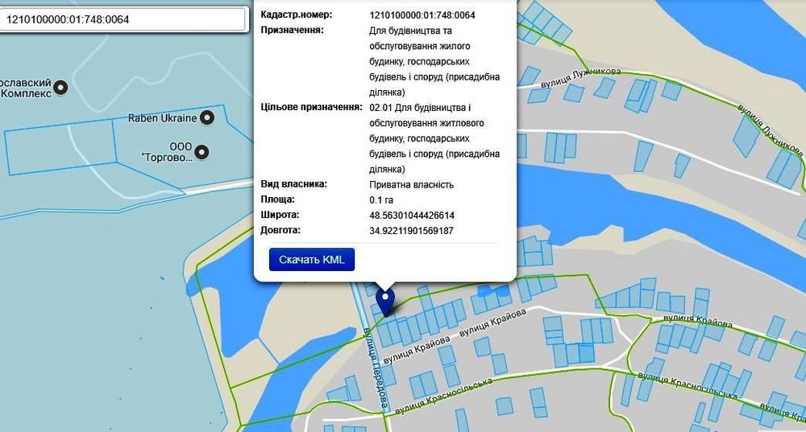The height and width of the screenshot is (432, 806).
Task: Click the longitude value 34.92211901569187
Action: point(411,231)
